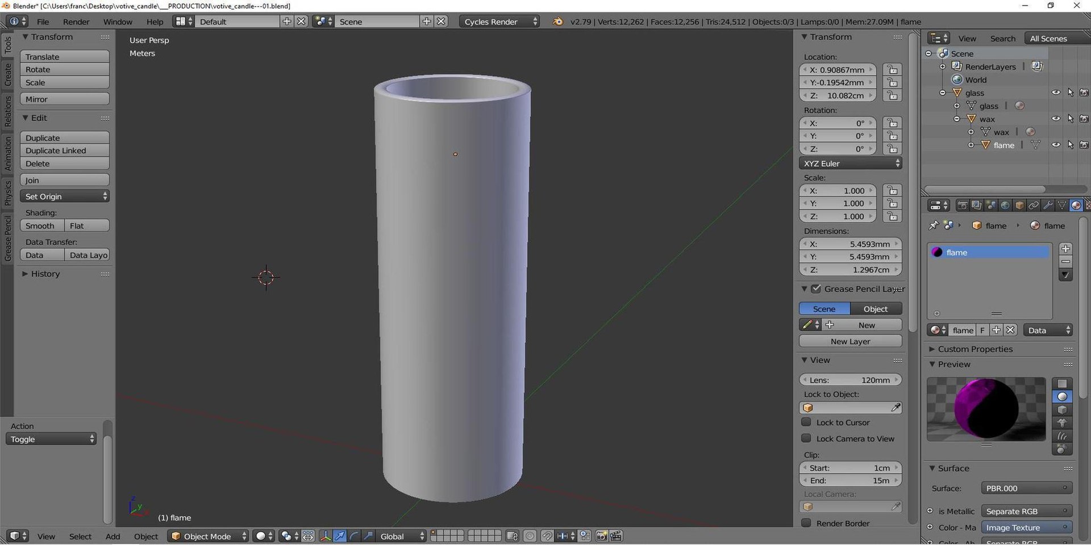Enable Lock Camera to View checkbox
Image resolution: width=1091 pixels, height=545 pixels.
coord(806,438)
